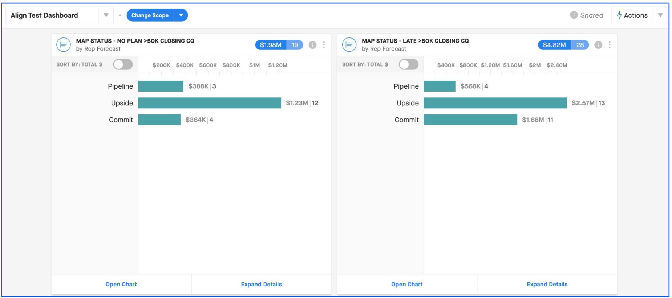The height and width of the screenshot is (298, 672).
Task: Expand Details for No Plan card
Action: tap(261, 284)
